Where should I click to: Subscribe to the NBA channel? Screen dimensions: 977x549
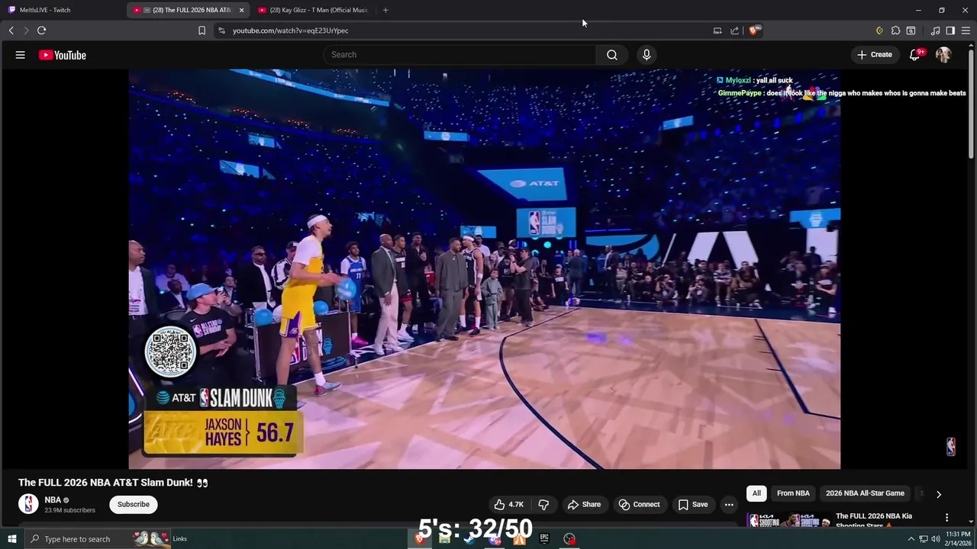(x=134, y=505)
